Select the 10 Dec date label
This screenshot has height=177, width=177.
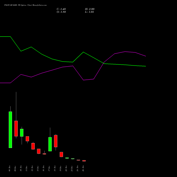[21, 169]
